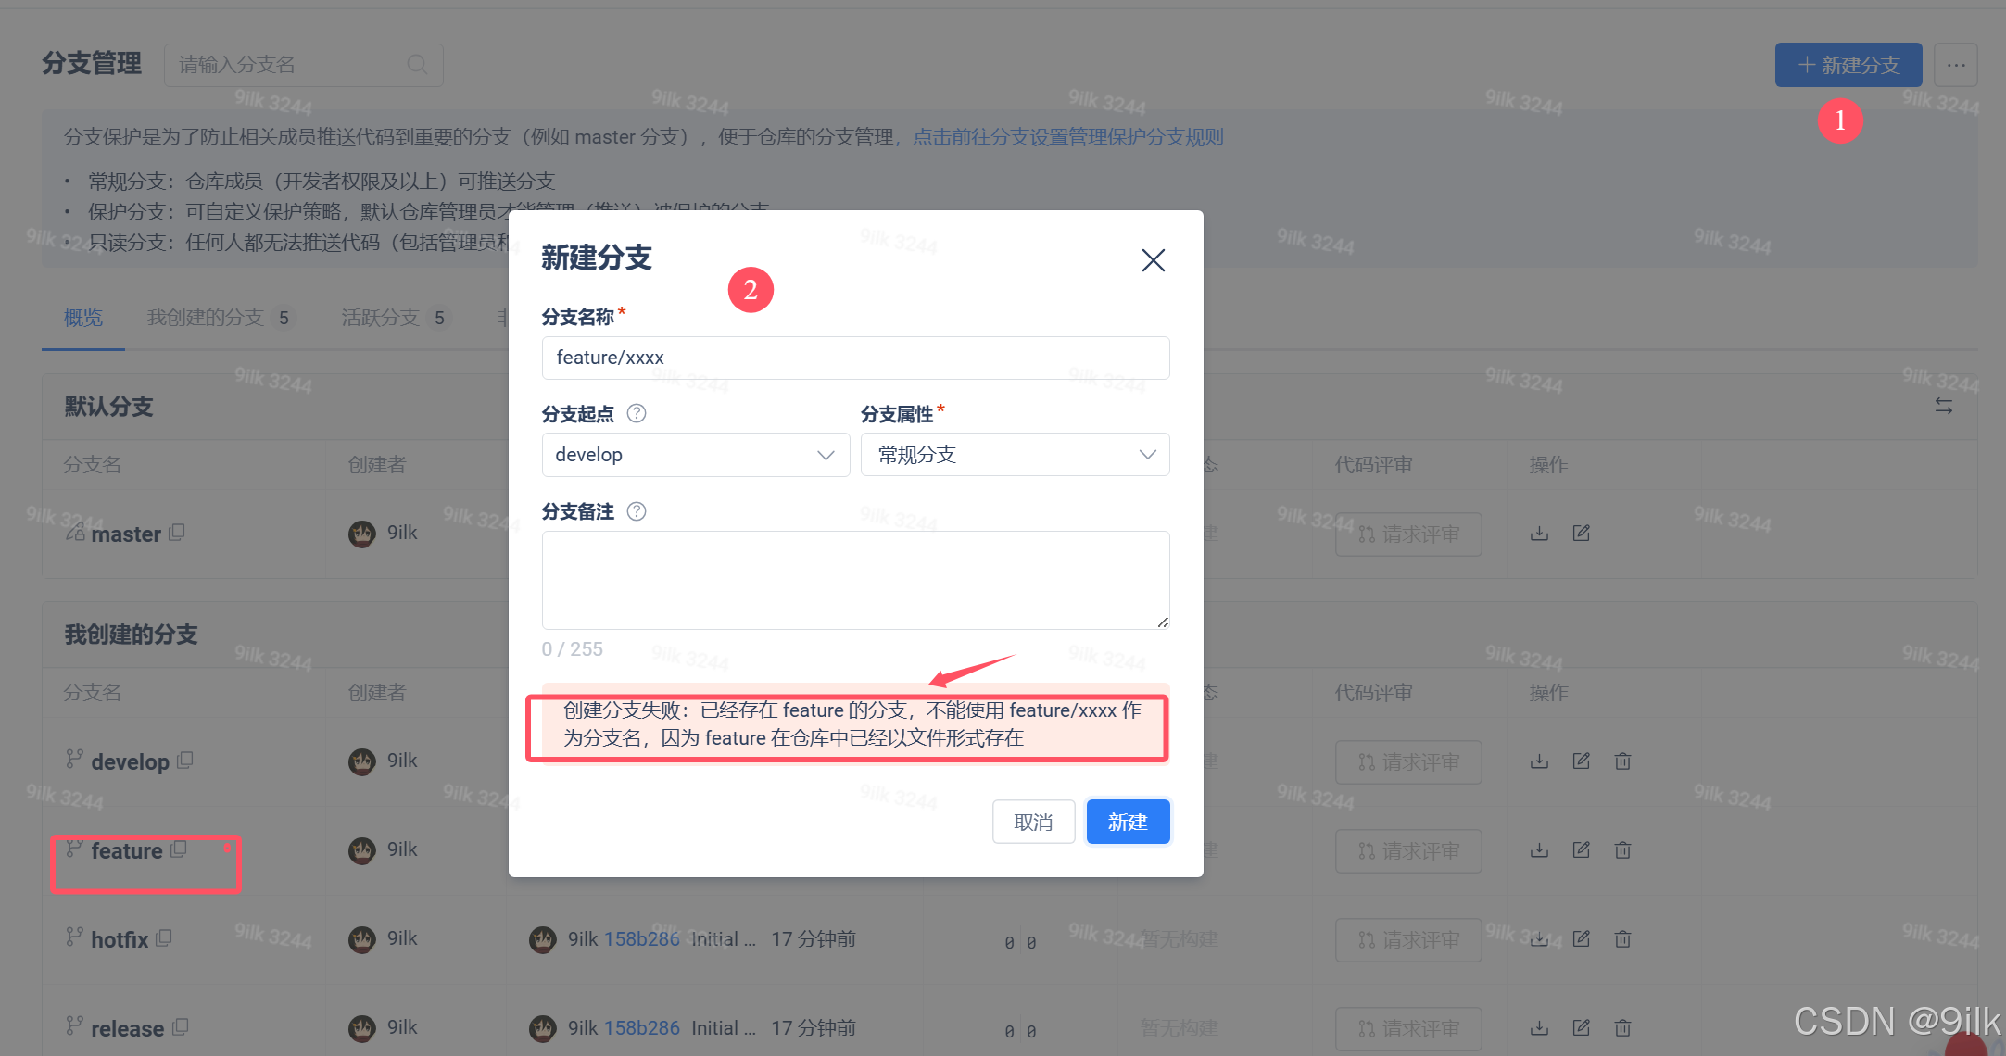The height and width of the screenshot is (1056, 2006).
Task: Click the delete icon on the develop row
Action: coord(1622,761)
